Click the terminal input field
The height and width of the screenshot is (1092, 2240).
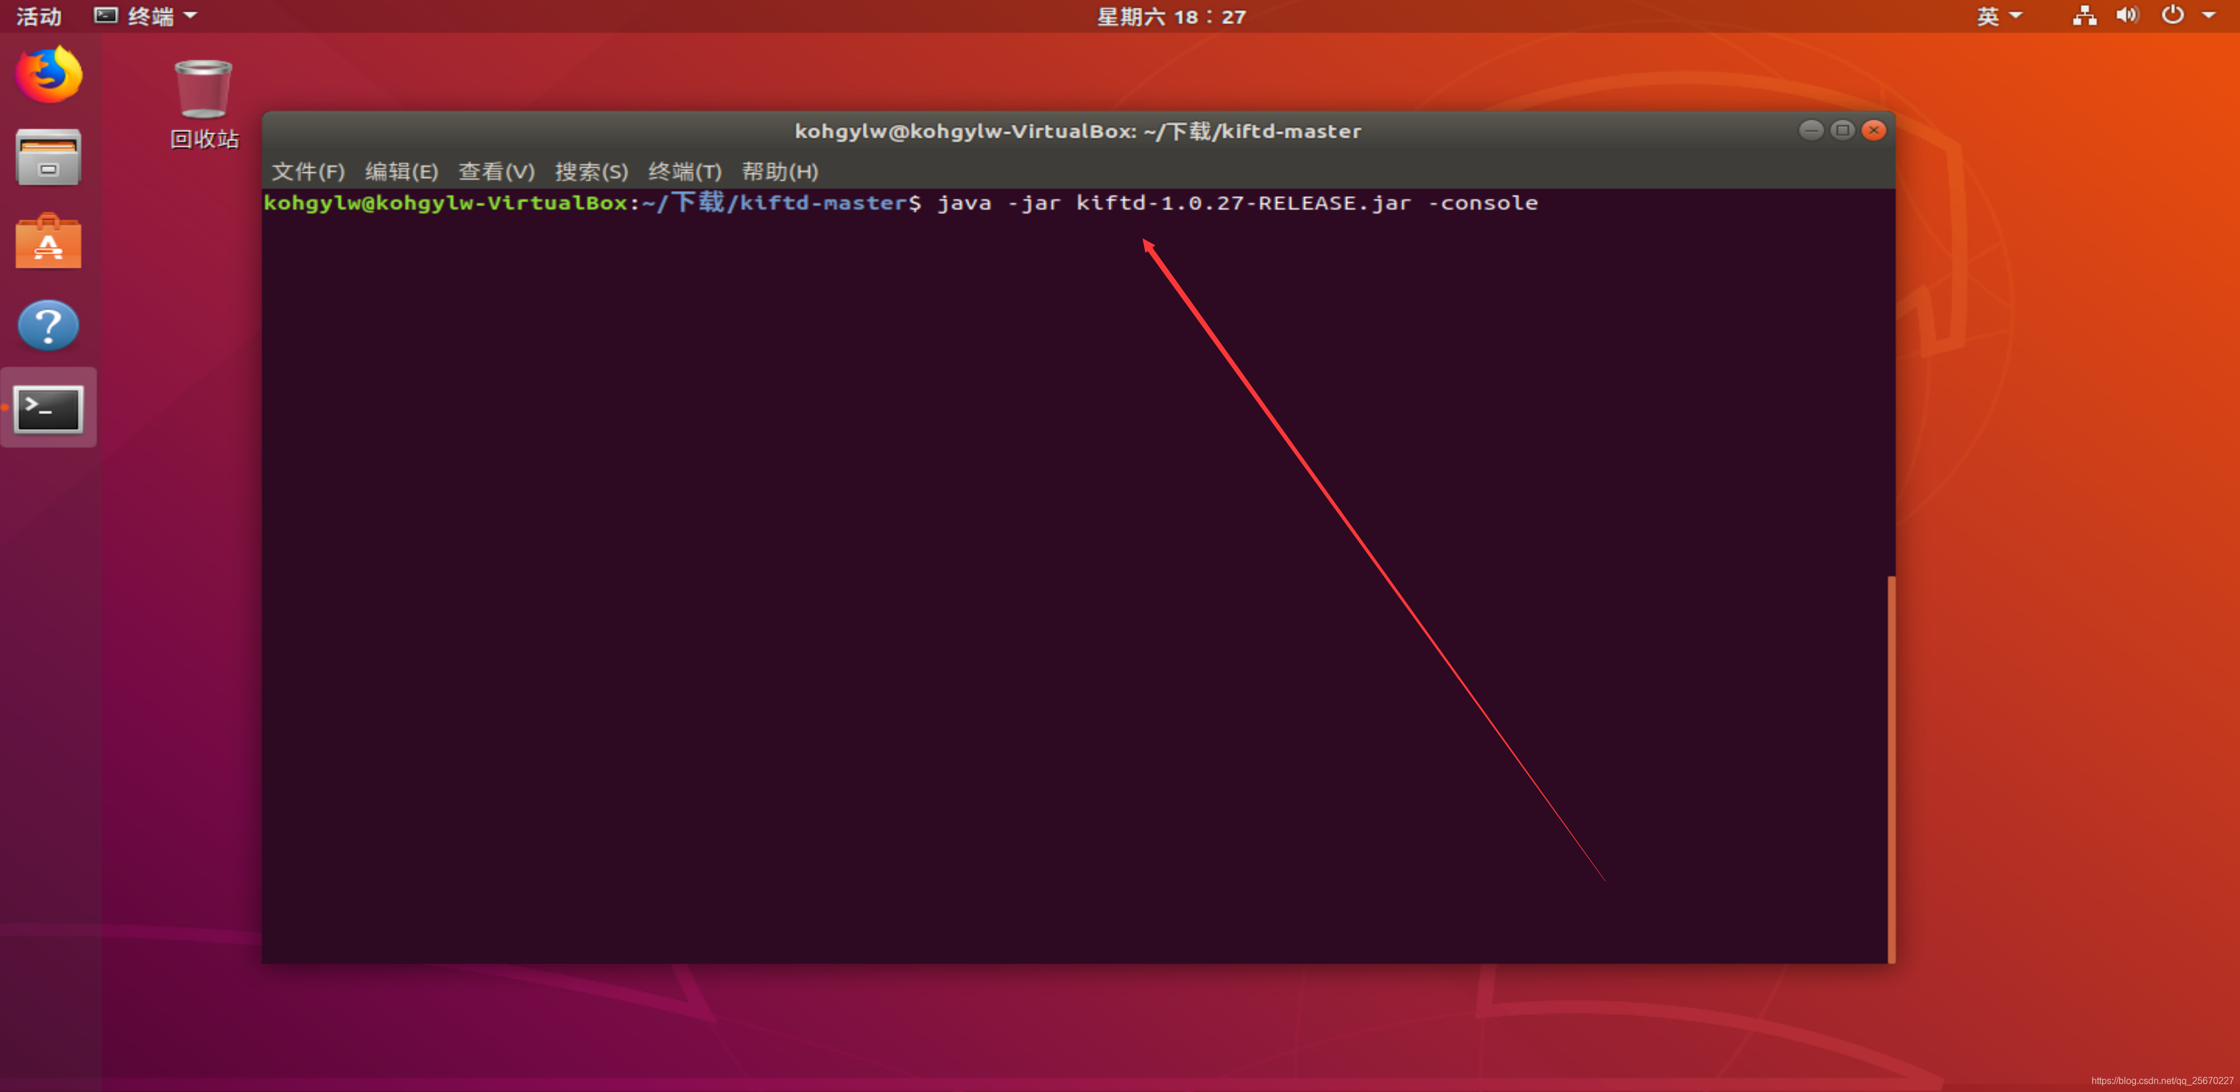1543,203
